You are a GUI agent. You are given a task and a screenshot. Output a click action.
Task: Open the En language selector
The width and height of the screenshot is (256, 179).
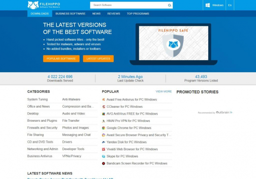click(x=230, y=5)
